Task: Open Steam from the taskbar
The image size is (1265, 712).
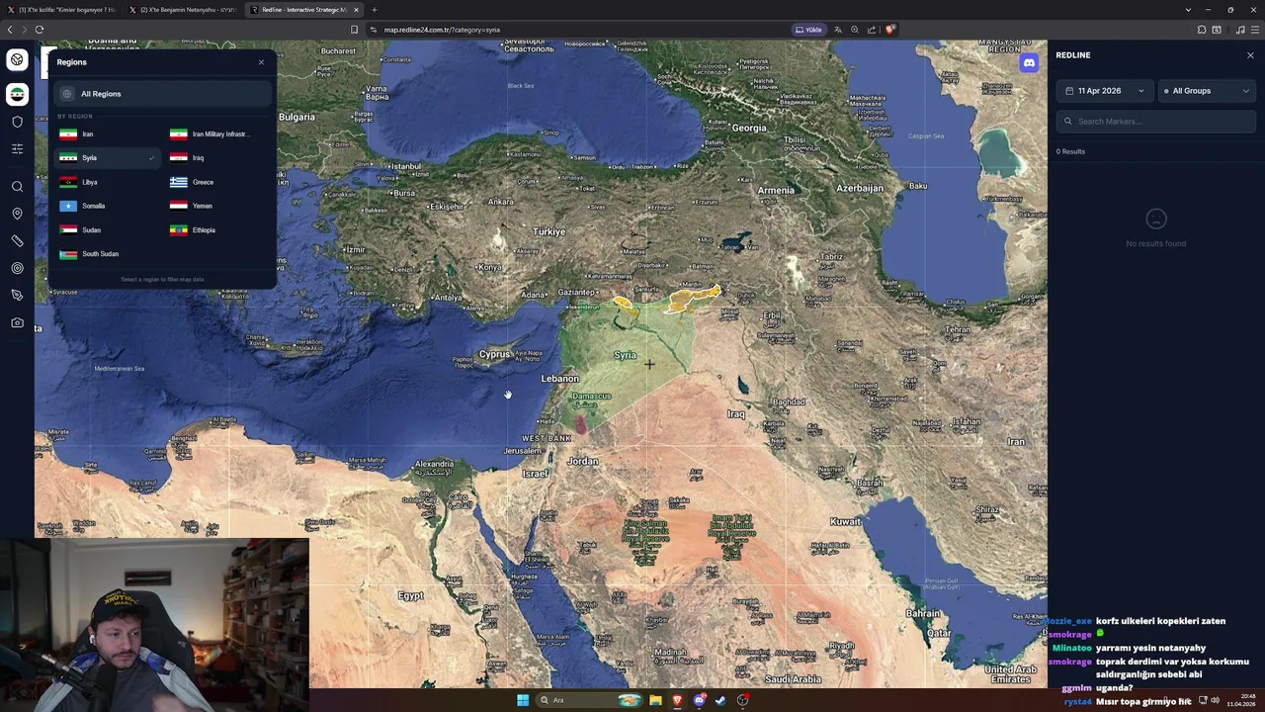Action: [720, 700]
